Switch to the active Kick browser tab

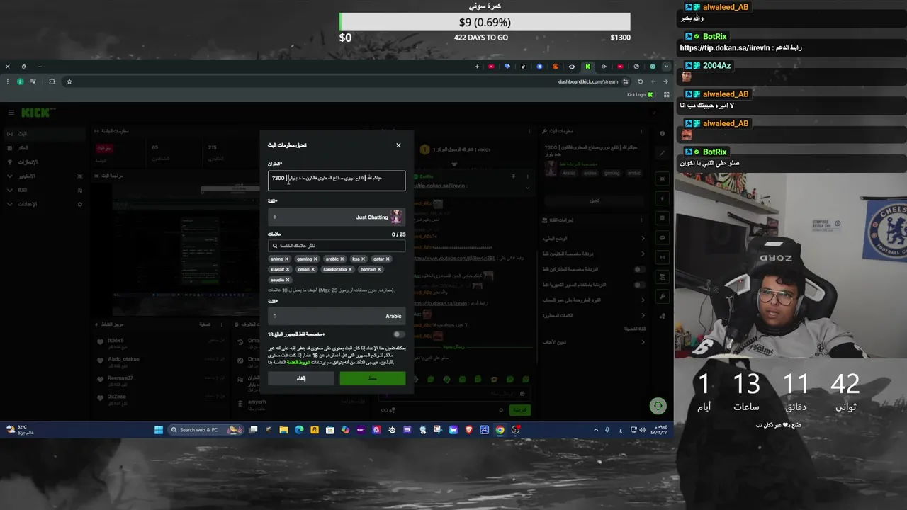(587, 67)
